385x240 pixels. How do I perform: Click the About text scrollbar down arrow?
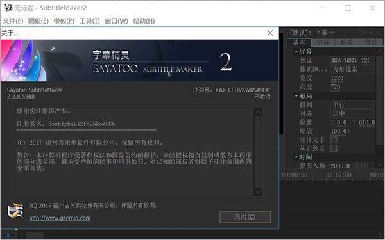pyautogui.click(x=258, y=191)
